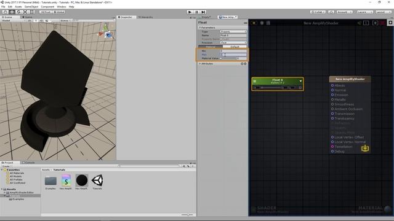Click the Name input field

tap(233, 36)
